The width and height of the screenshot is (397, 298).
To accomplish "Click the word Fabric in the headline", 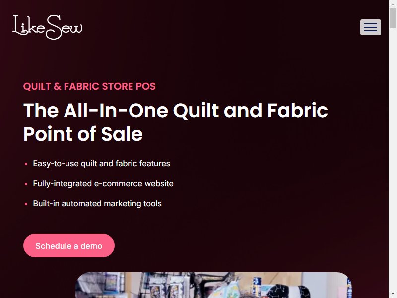I will click(x=298, y=110).
